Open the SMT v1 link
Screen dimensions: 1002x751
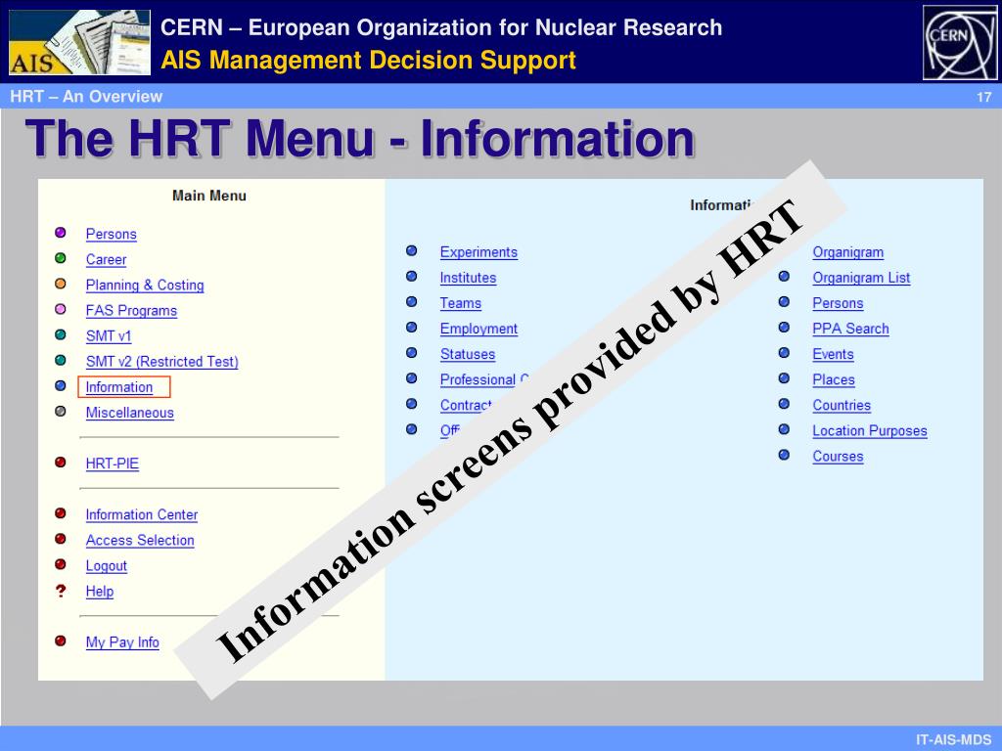(109, 336)
